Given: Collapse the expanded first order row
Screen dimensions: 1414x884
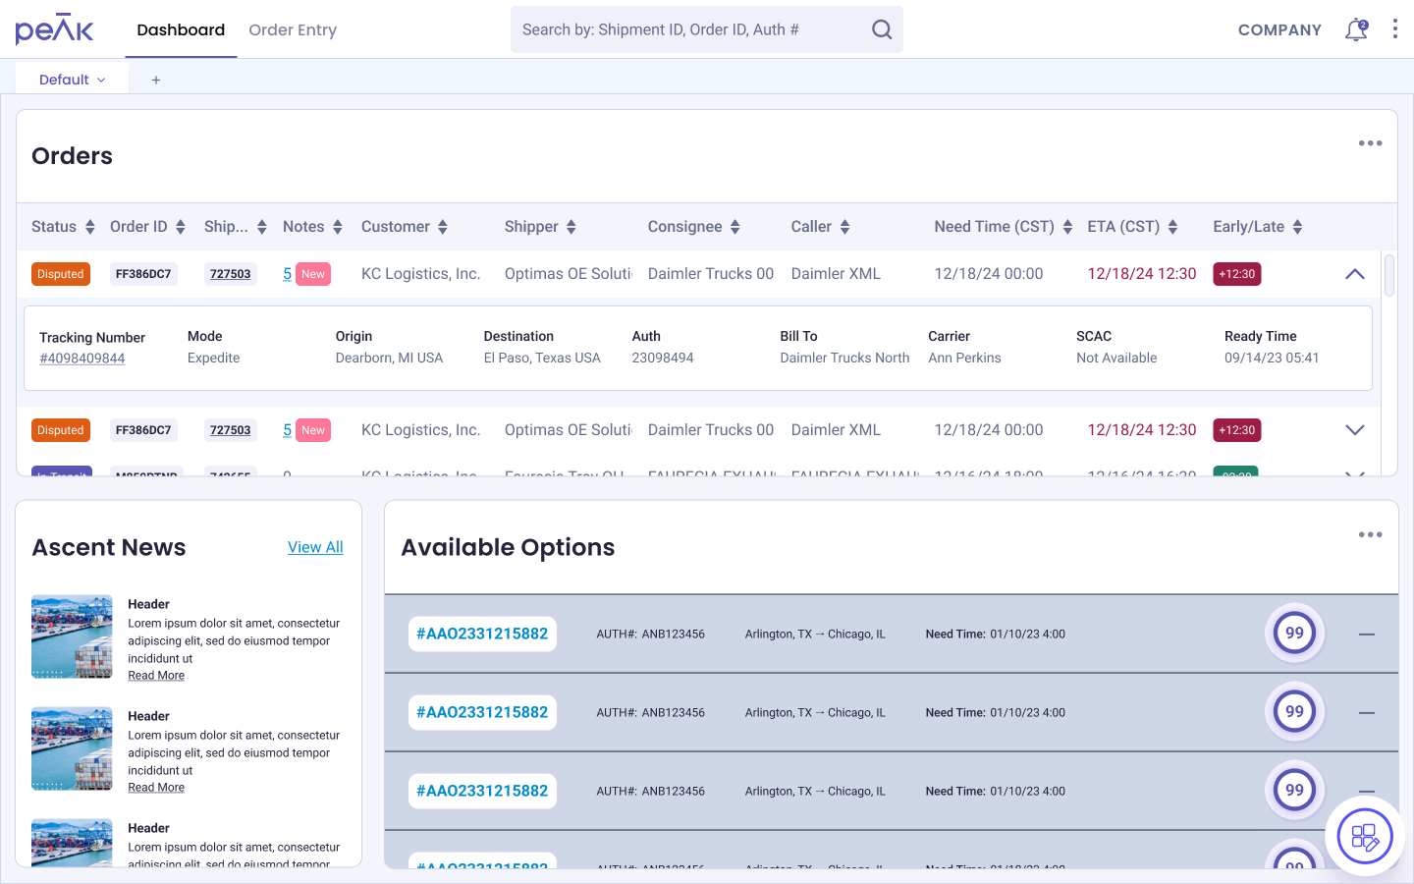Looking at the screenshot, I should click(1355, 274).
